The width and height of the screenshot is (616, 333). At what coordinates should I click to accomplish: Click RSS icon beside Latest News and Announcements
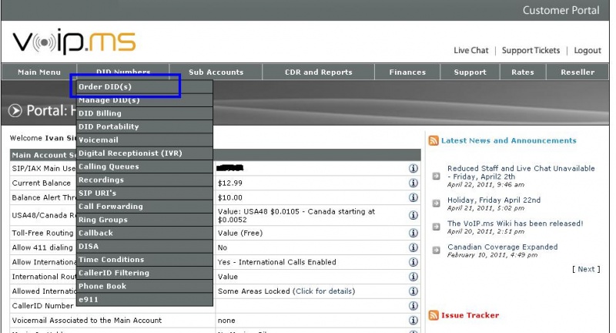pos(434,140)
